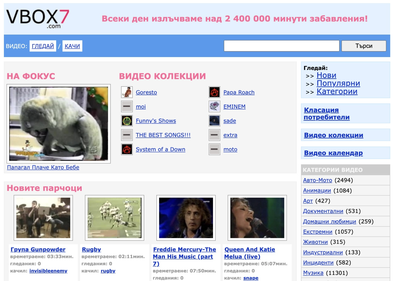Open Класация потребители link
The width and height of the screenshot is (393, 281).
327,114
